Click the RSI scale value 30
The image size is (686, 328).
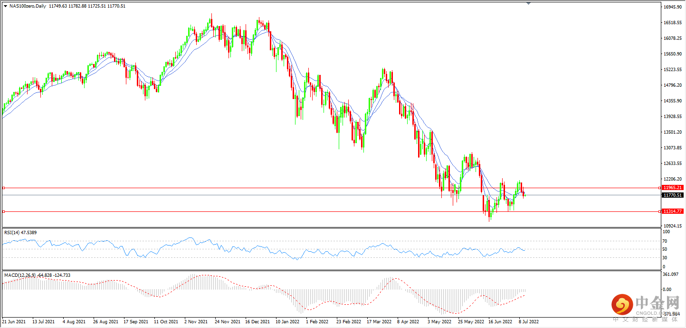tap(666, 258)
